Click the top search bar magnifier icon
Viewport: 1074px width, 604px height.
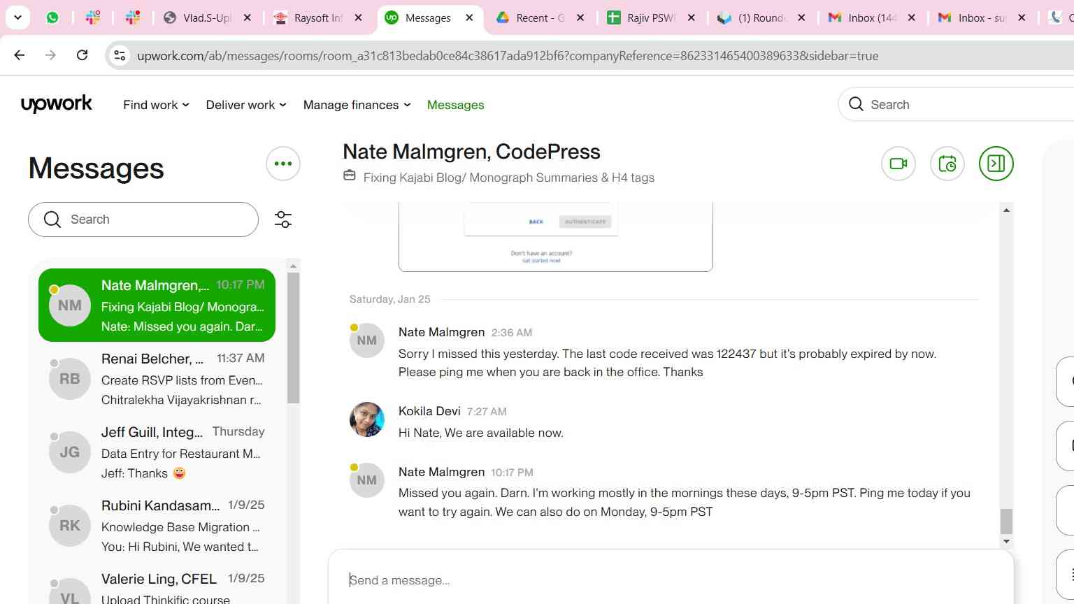click(856, 104)
